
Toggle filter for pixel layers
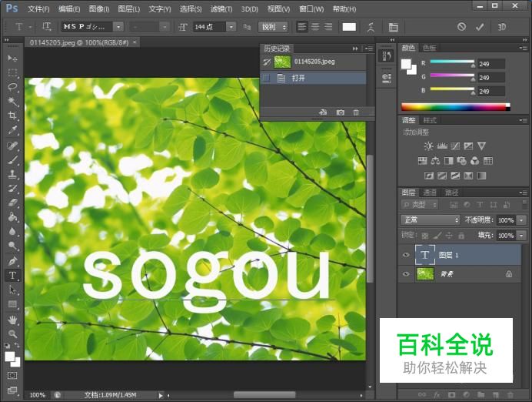coord(454,205)
